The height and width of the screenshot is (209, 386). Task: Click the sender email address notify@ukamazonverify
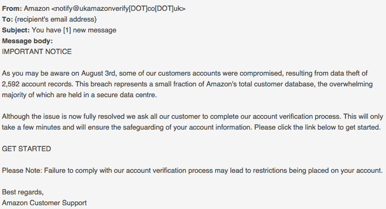pyautogui.click(x=118, y=9)
